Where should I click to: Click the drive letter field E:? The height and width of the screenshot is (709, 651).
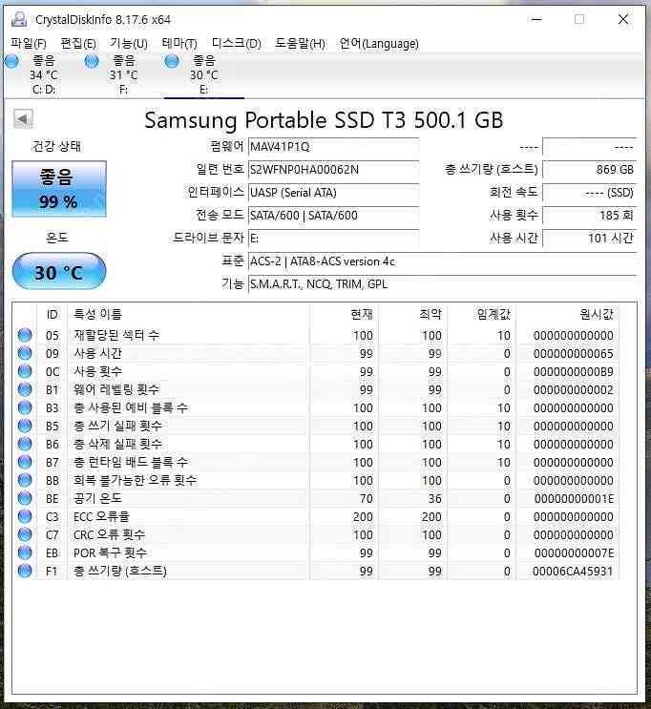click(x=333, y=239)
